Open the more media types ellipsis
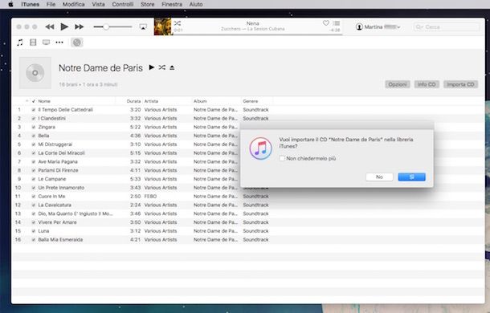 59,43
